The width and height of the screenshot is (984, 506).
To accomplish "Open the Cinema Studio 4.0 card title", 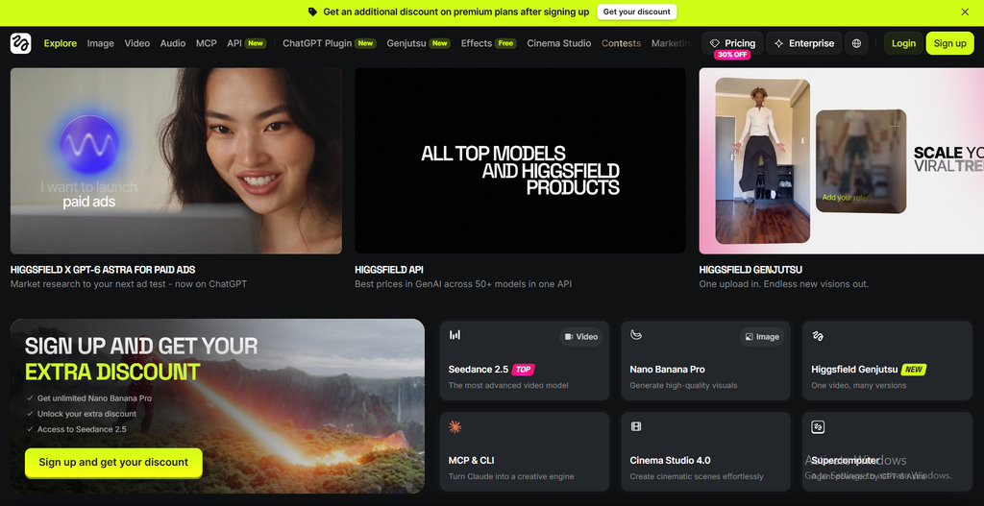I will [670, 460].
